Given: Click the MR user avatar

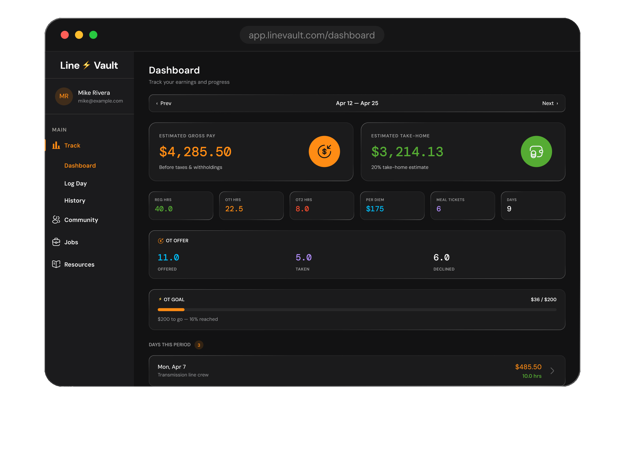Looking at the screenshot, I should click(x=64, y=96).
